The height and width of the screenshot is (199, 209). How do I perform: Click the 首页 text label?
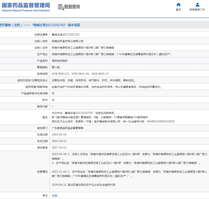point(178,10)
